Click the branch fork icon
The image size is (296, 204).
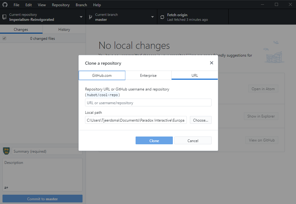(x=91, y=17)
